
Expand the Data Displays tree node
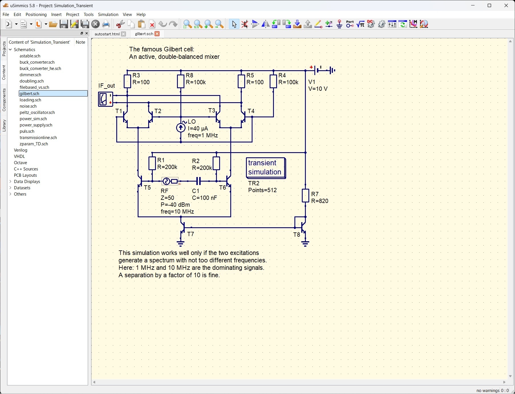click(x=11, y=182)
